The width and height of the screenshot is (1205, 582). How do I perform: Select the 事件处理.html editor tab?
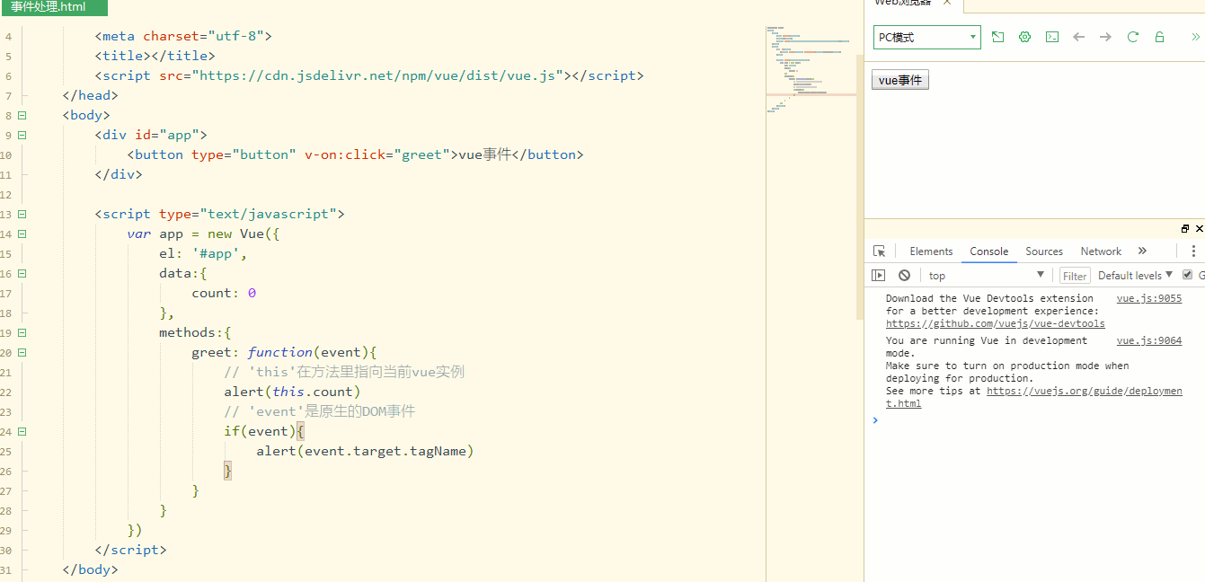(54, 7)
